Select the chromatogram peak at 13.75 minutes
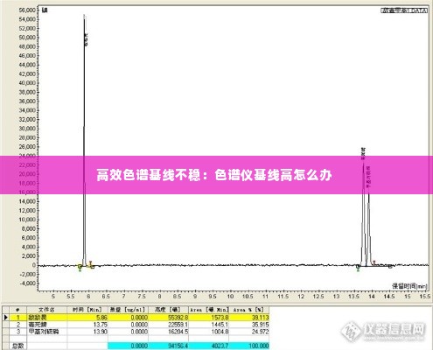Screen dimensions: 433x350 click(x=363, y=214)
